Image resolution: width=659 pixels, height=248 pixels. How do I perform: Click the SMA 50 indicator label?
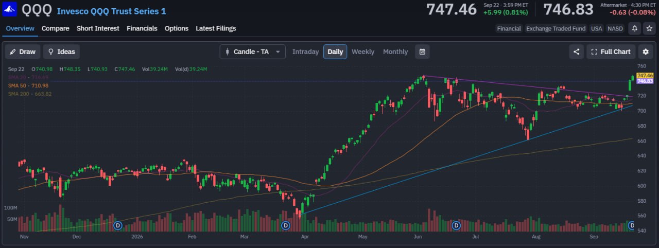28,85
